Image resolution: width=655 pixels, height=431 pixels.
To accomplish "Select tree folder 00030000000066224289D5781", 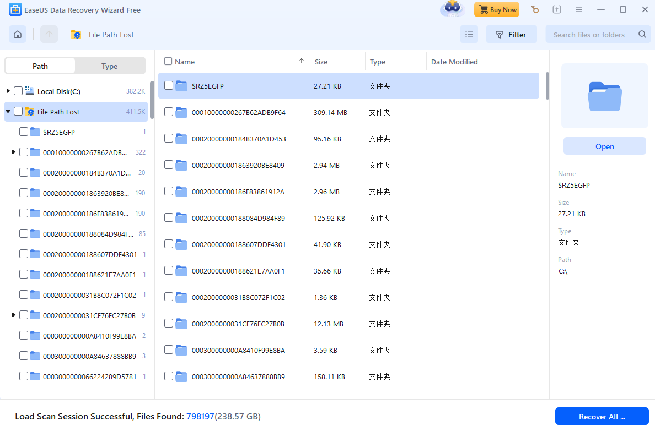I will [89, 377].
